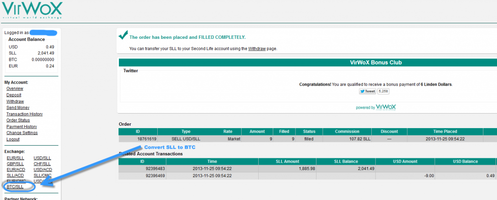Click the transaction ID 92396483
The width and height of the screenshot is (497, 200).
155,168
